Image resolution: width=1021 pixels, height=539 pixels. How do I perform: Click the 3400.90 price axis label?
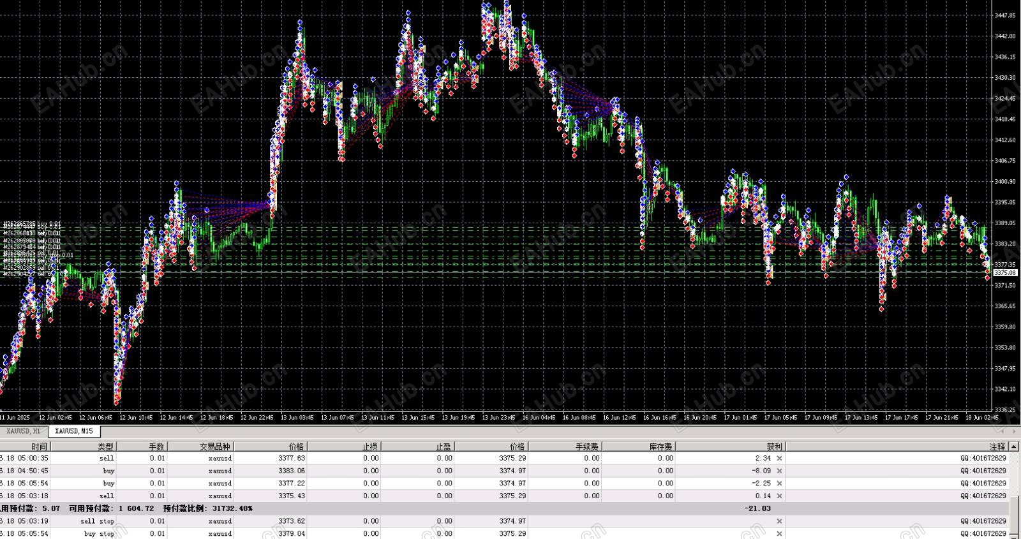tap(1005, 181)
